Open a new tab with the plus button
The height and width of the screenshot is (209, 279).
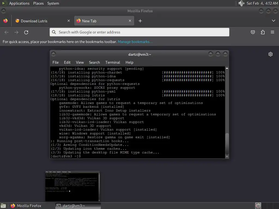click(x=140, y=21)
